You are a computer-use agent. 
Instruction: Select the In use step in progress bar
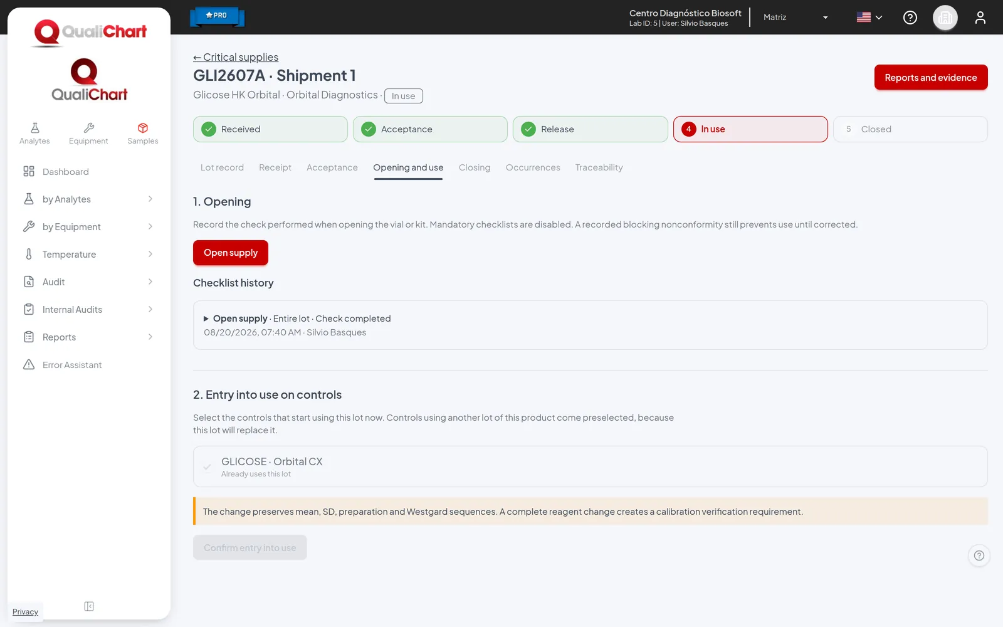click(750, 129)
